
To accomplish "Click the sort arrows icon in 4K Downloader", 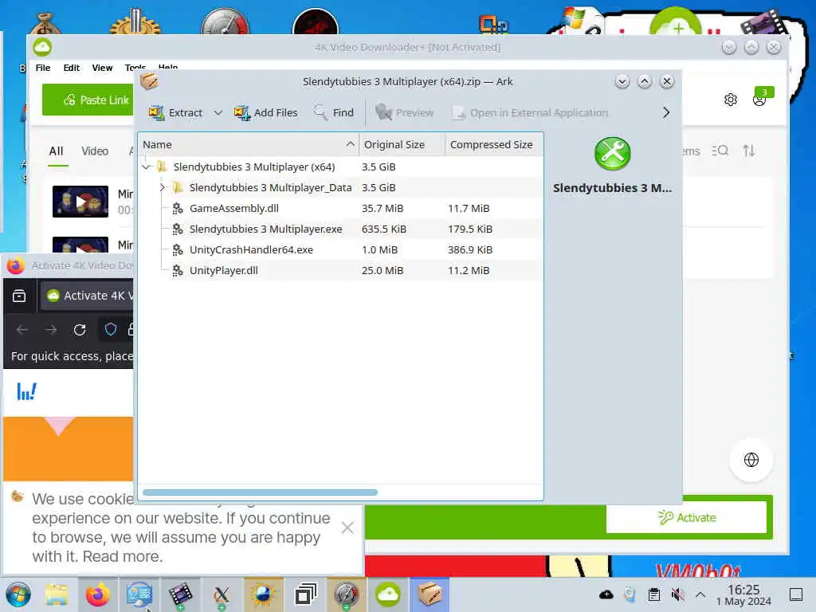I will (749, 151).
